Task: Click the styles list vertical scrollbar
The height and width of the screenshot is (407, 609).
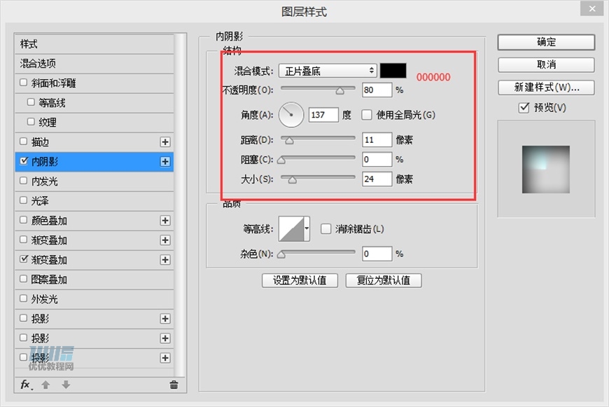Action: (x=179, y=204)
